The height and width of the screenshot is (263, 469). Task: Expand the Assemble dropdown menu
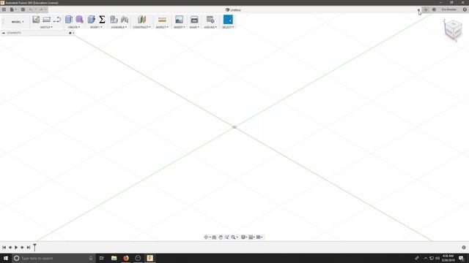(x=119, y=27)
